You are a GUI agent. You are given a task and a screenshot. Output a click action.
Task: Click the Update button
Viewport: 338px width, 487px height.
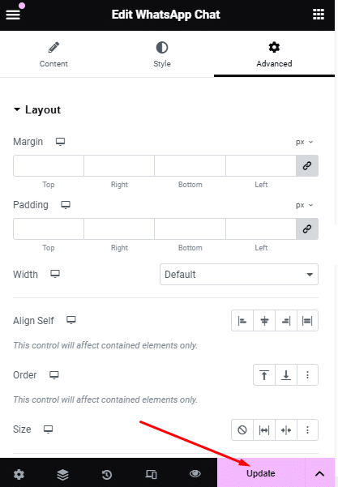pos(261,473)
